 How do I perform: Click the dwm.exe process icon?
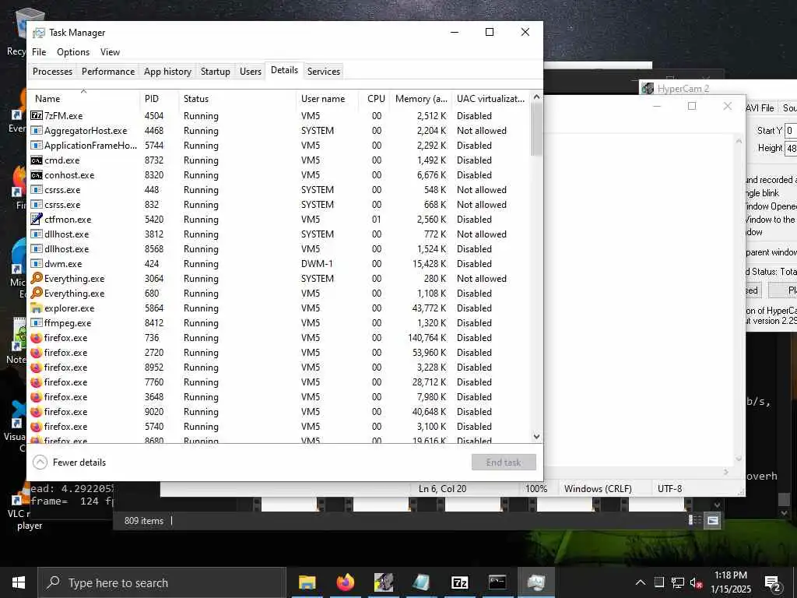pyautogui.click(x=36, y=263)
